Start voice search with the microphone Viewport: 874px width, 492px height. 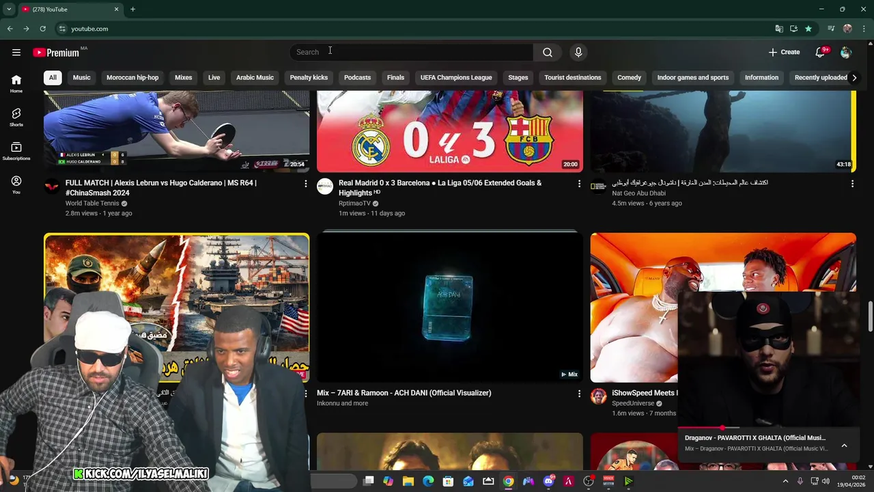[578, 52]
